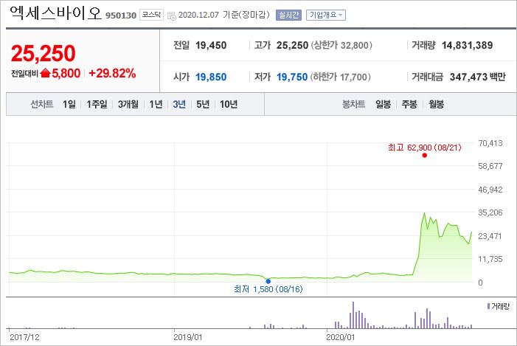Click the 엑세스바이오 stock name
This screenshot has height=346, width=517.
pos(55,13)
